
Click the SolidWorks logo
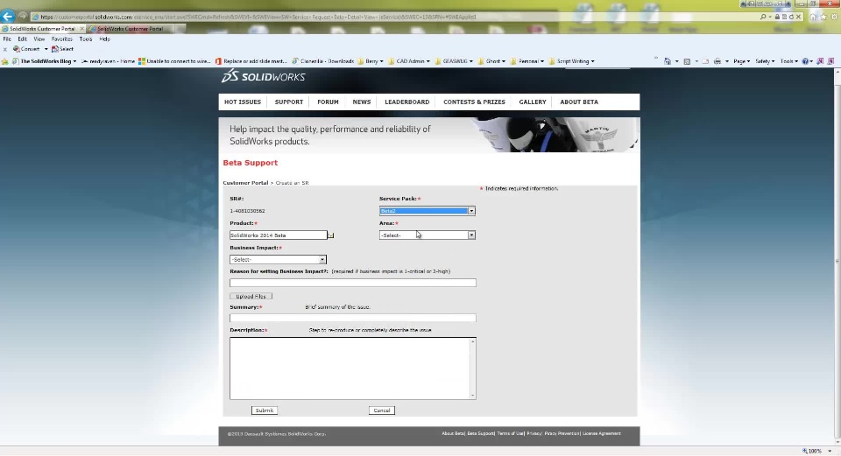click(x=264, y=76)
